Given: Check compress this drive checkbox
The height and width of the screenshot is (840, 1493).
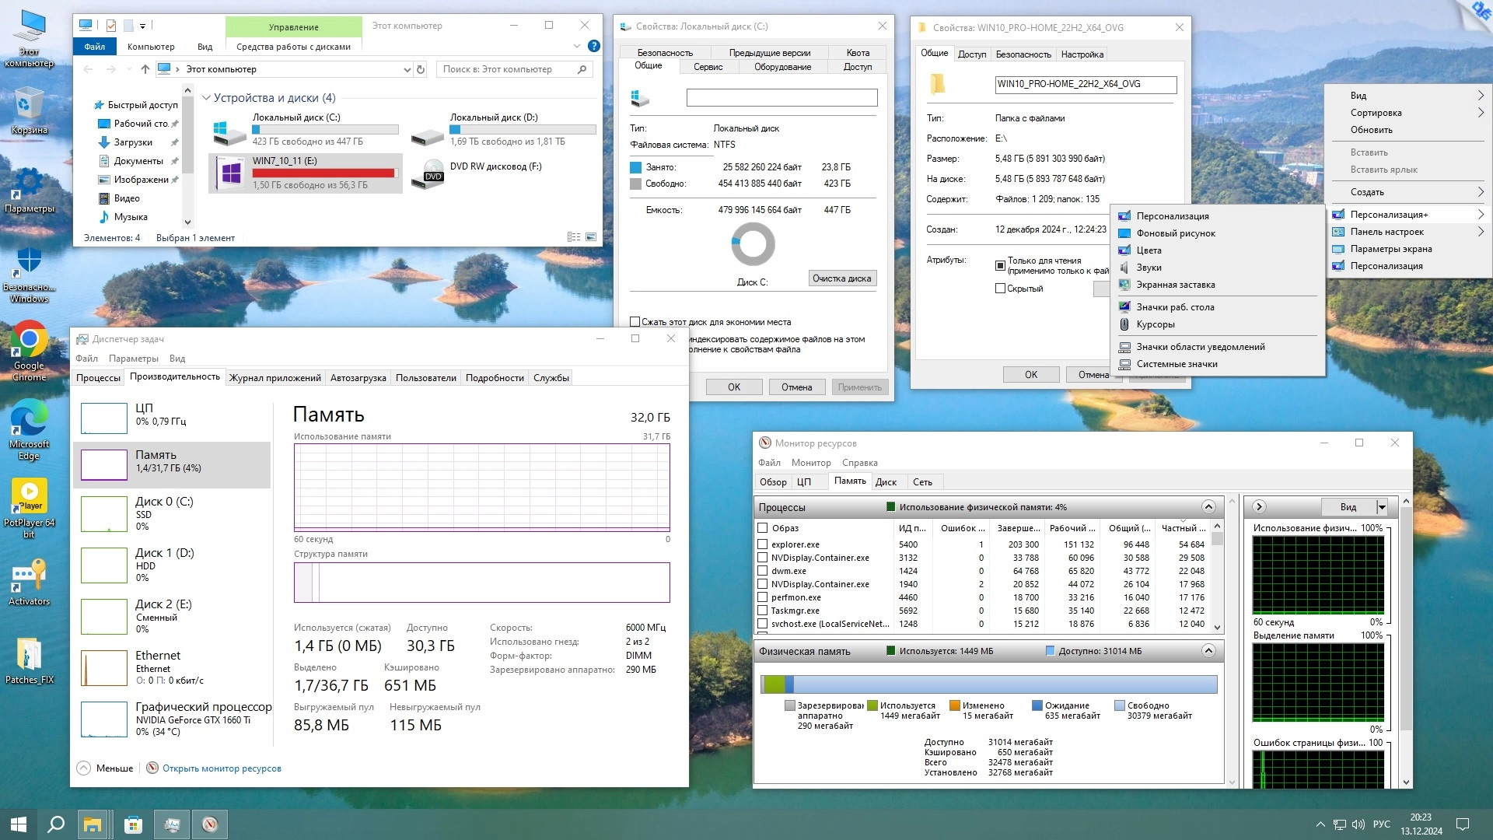Looking at the screenshot, I should click(x=635, y=322).
